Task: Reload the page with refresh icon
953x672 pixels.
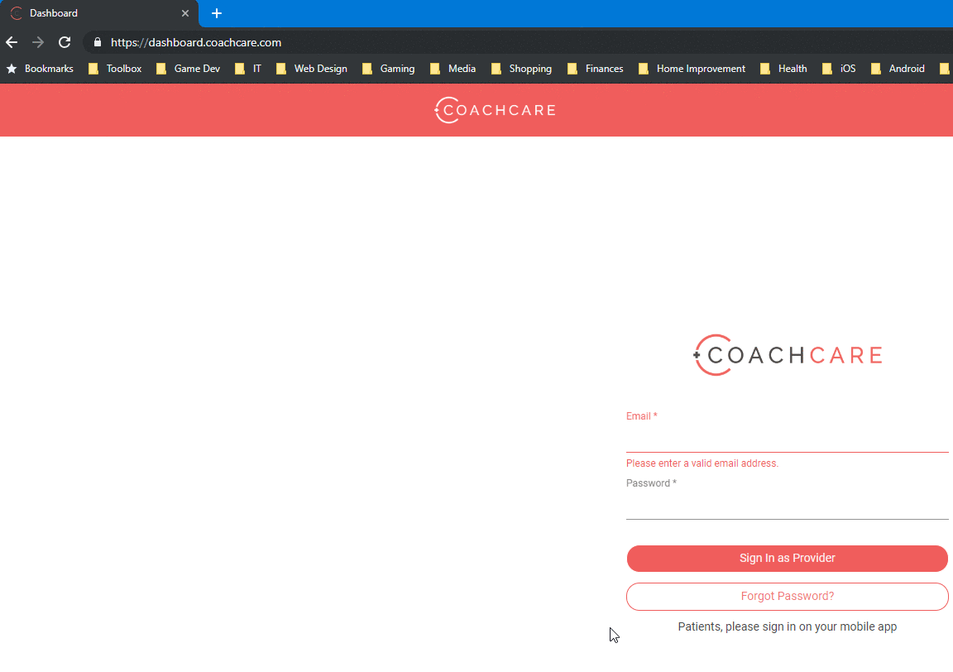Action: (x=65, y=42)
